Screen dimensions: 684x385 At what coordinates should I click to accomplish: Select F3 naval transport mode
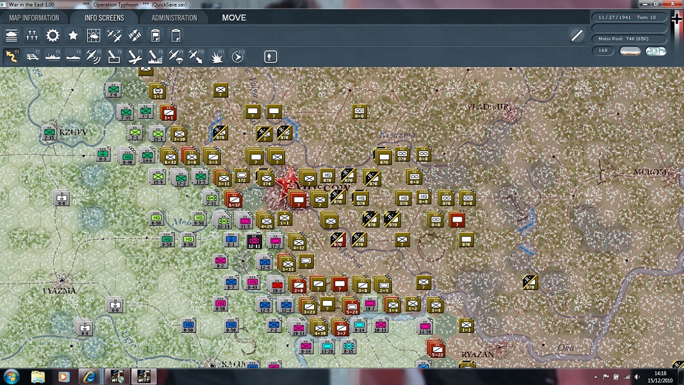[x=53, y=56]
